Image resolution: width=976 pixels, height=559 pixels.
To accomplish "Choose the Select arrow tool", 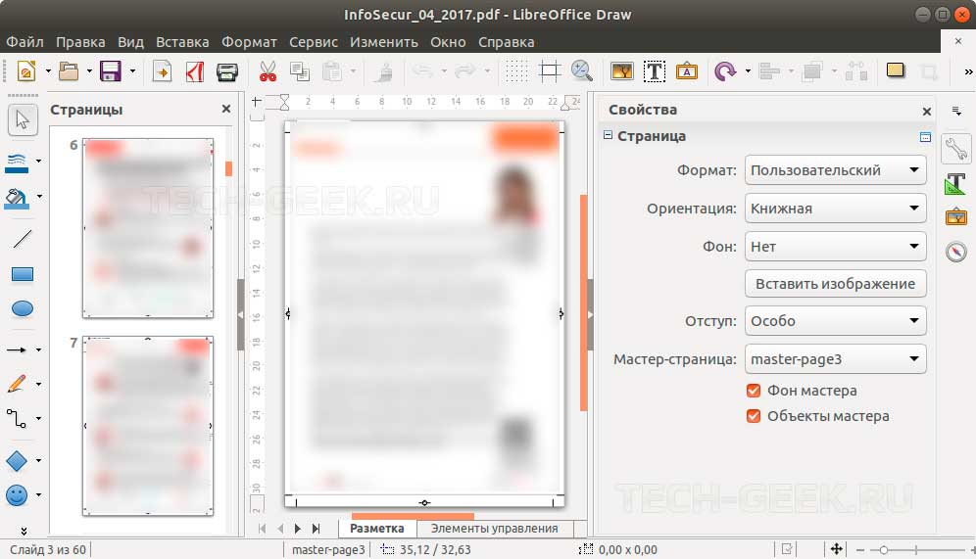I will point(23,119).
